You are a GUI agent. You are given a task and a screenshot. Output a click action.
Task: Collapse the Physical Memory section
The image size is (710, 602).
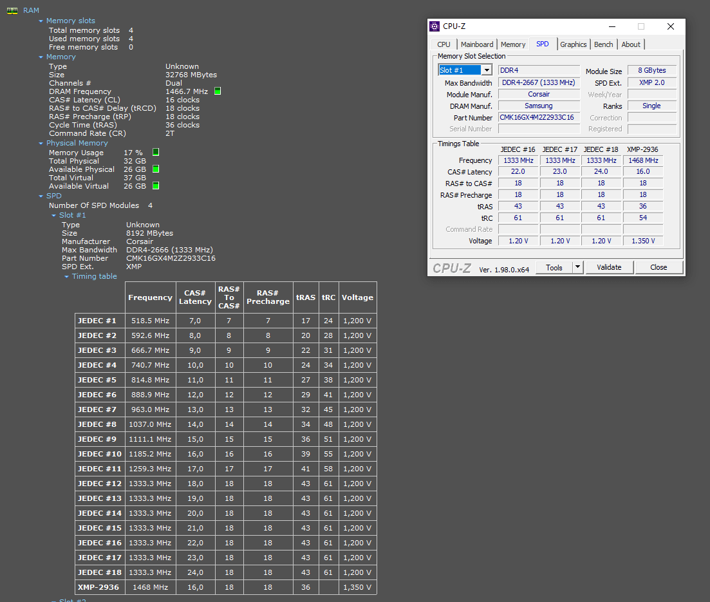point(41,143)
